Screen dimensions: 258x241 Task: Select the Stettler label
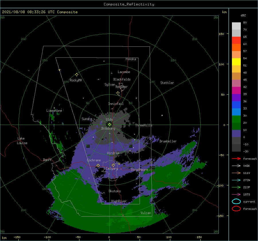(x=167, y=83)
